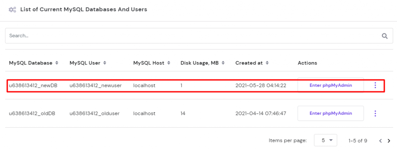The image size is (397, 154).
Task: Sort by Disk Usage, MB column
Action: coord(202,63)
